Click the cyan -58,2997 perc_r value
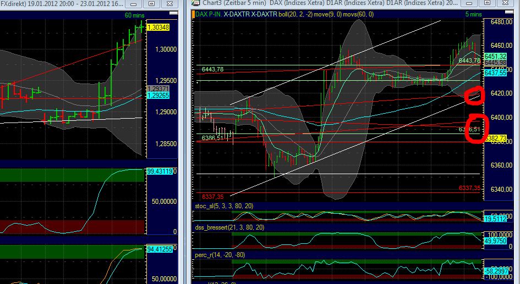The image size is (520, 284). pos(495,271)
